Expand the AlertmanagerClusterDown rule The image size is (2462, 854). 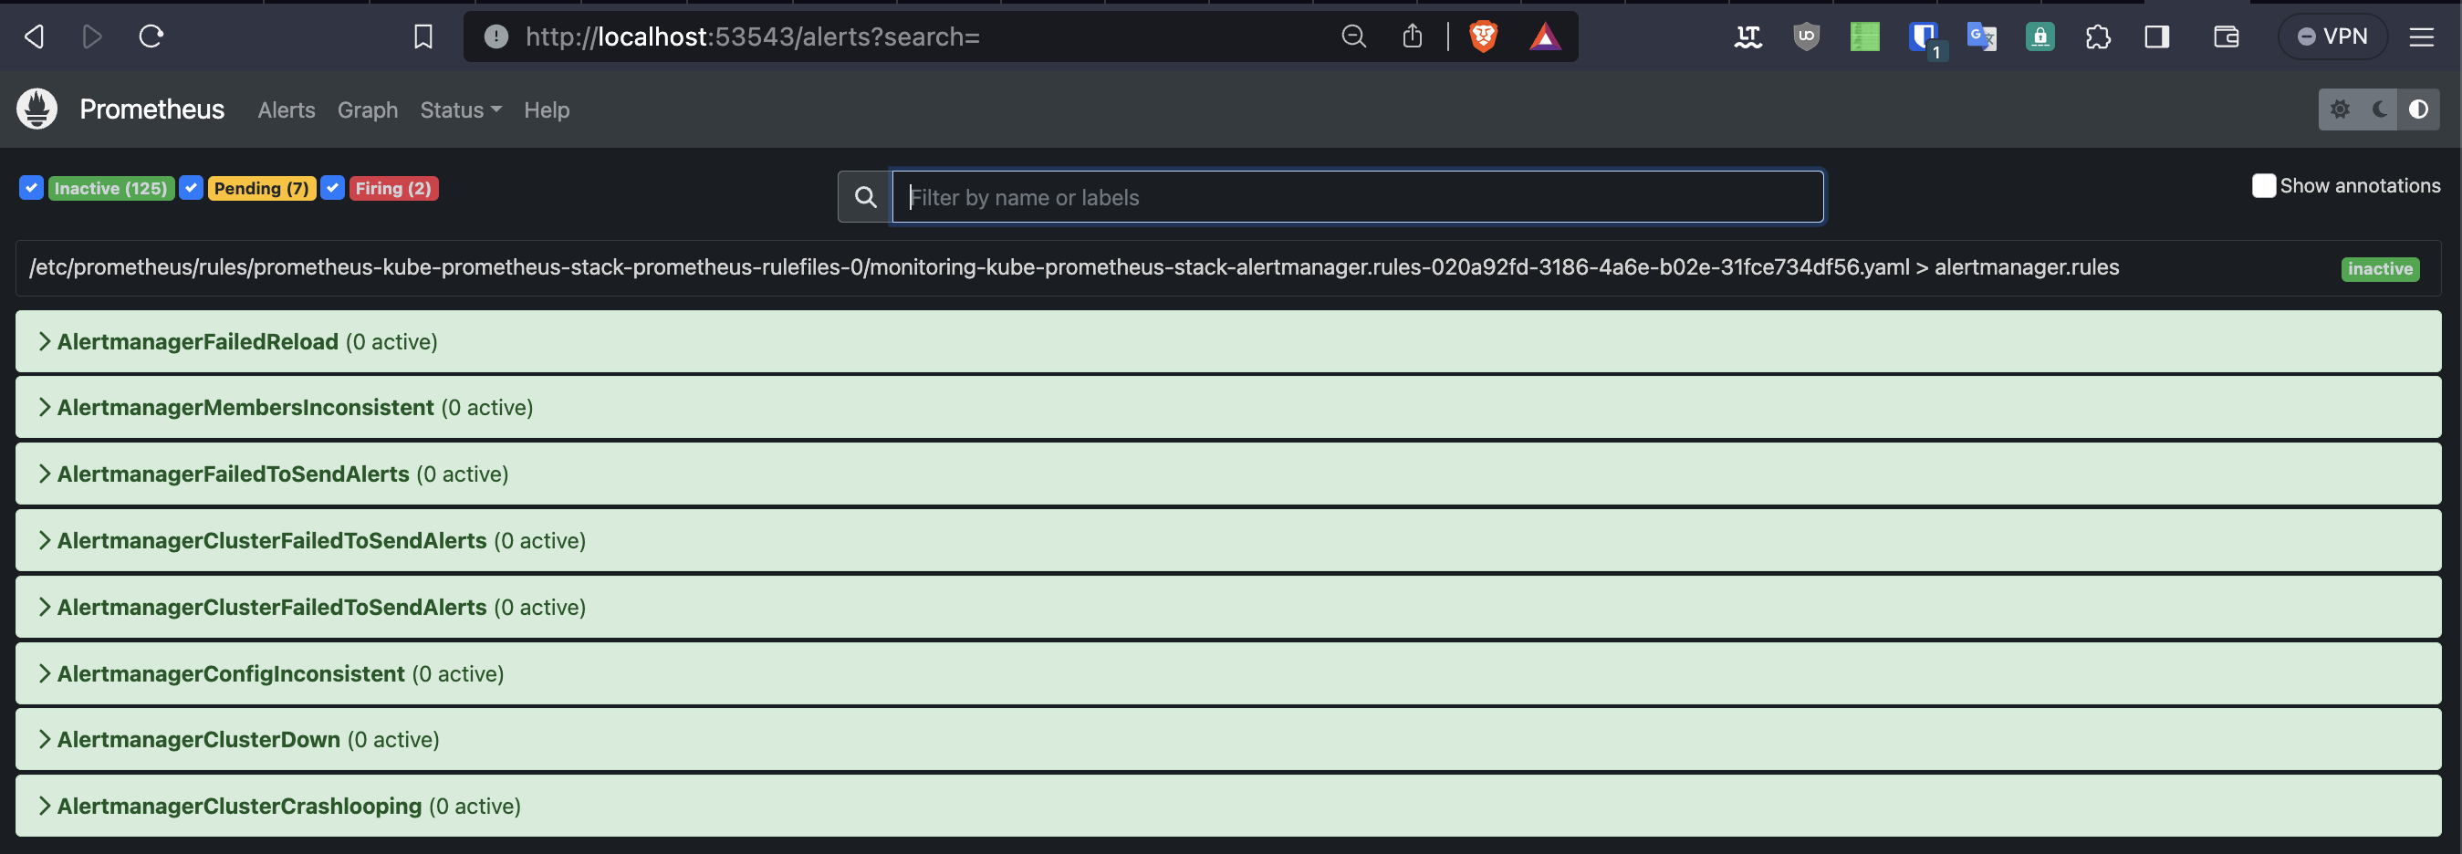point(1228,739)
